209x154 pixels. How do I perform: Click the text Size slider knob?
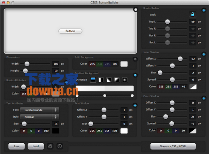tap(24, 124)
